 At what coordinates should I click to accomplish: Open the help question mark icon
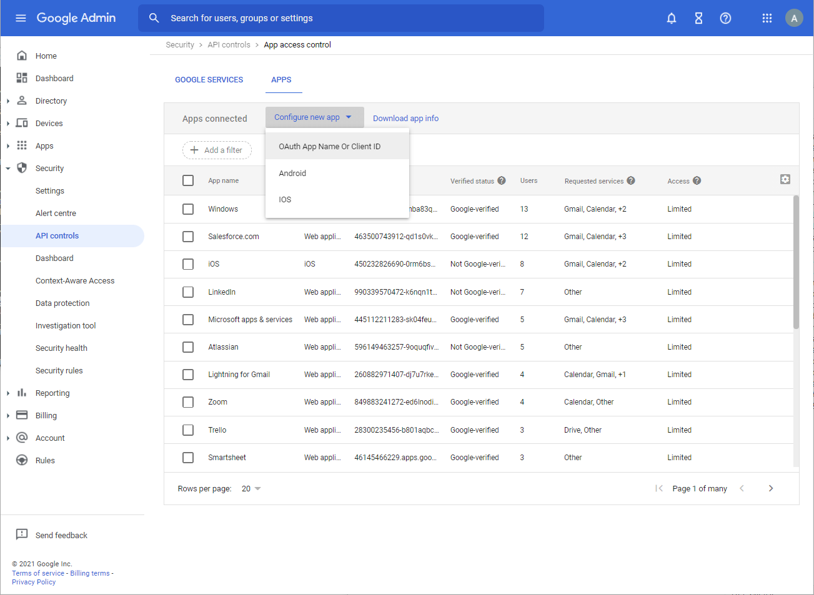coord(725,18)
